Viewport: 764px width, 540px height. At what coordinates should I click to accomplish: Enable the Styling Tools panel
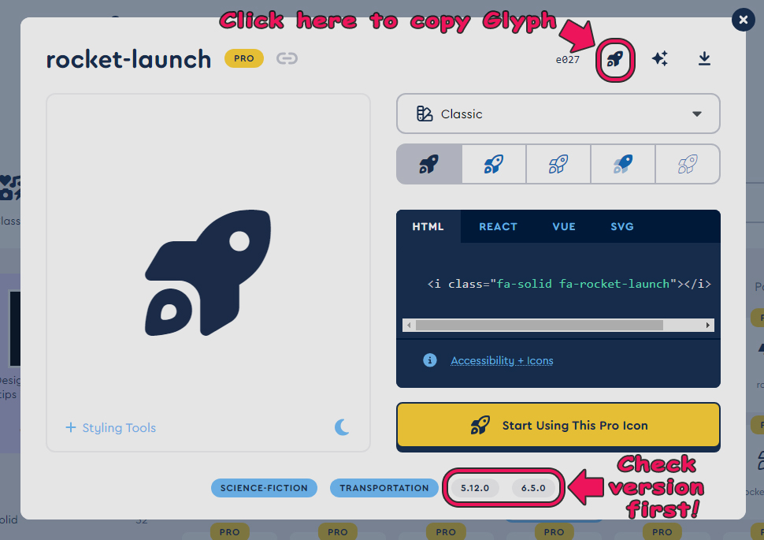pos(110,426)
